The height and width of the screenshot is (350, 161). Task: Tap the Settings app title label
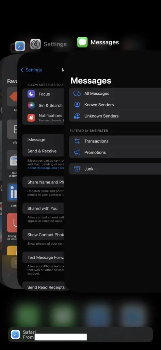click(x=55, y=44)
